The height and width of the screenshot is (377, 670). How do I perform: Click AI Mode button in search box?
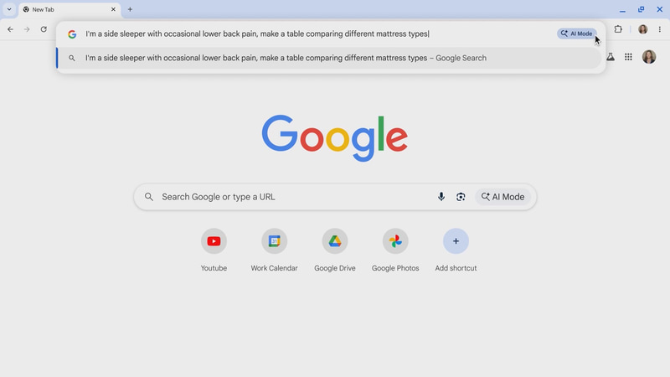click(x=502, y=197)
